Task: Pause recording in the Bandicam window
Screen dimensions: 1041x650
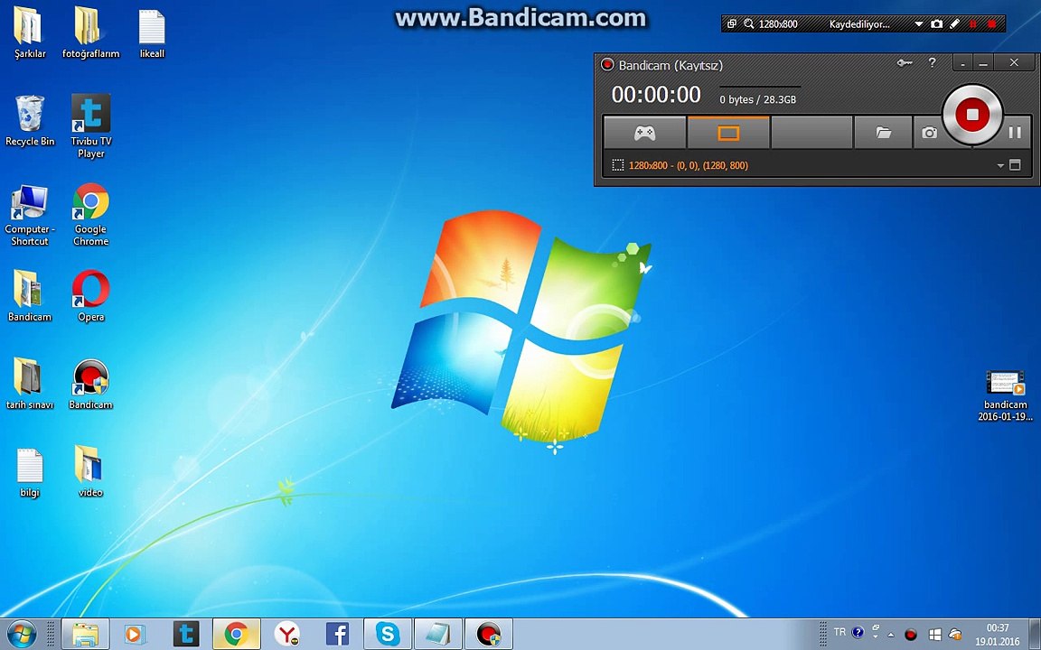Action: click(x=1015, y=133)
